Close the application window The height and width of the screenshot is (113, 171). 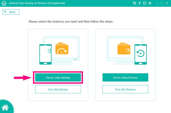click(167, 3)
